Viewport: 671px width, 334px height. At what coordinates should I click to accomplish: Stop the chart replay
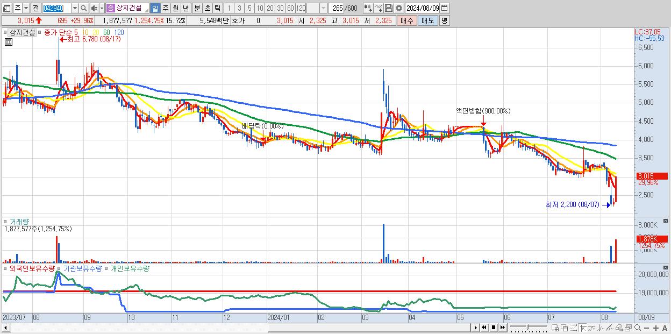click(x=494, y=328)
